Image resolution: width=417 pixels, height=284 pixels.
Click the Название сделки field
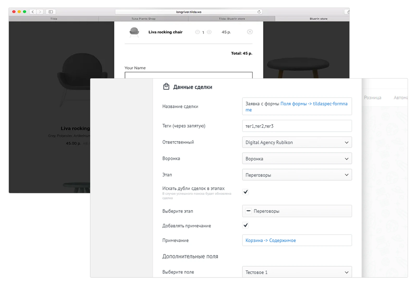click(297, 106)
